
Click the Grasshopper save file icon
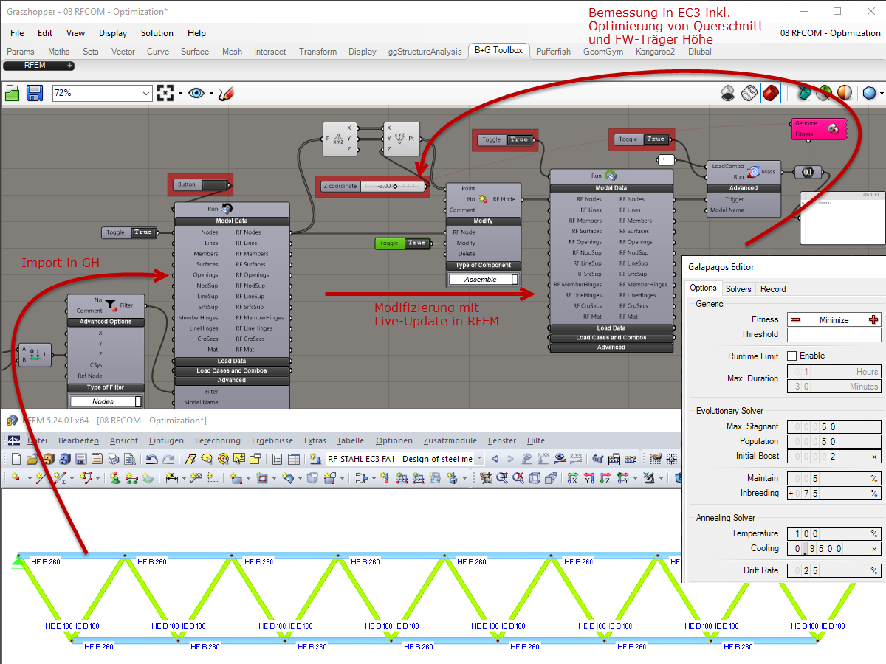click(35, 93)
